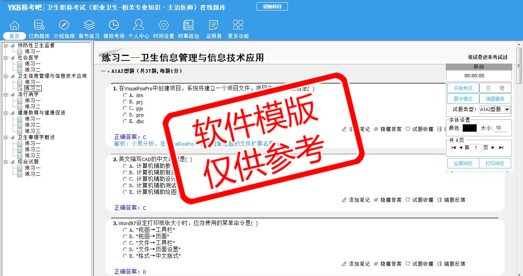Open 个人中心 user icon
This screenshot has width=523, height=276.
(139, 26)
